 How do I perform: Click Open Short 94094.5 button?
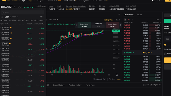tap(112, 25)
